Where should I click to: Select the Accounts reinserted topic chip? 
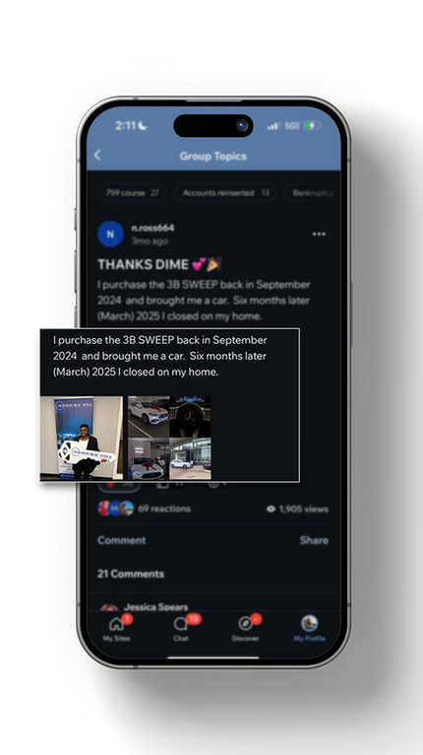(x=225, y=192)
